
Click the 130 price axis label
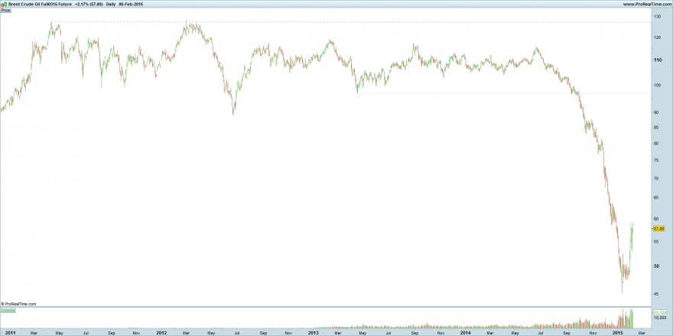tap(657, 16)
